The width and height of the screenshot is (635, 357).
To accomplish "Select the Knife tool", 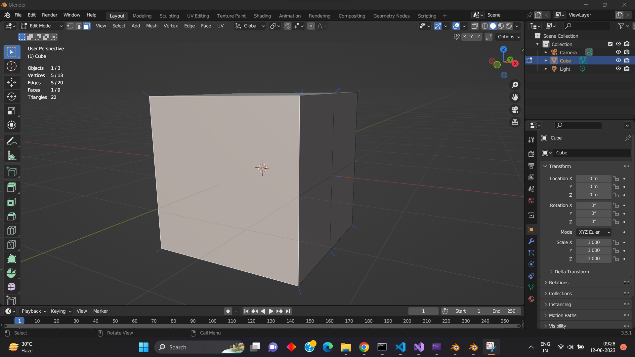I will (12, 245).
